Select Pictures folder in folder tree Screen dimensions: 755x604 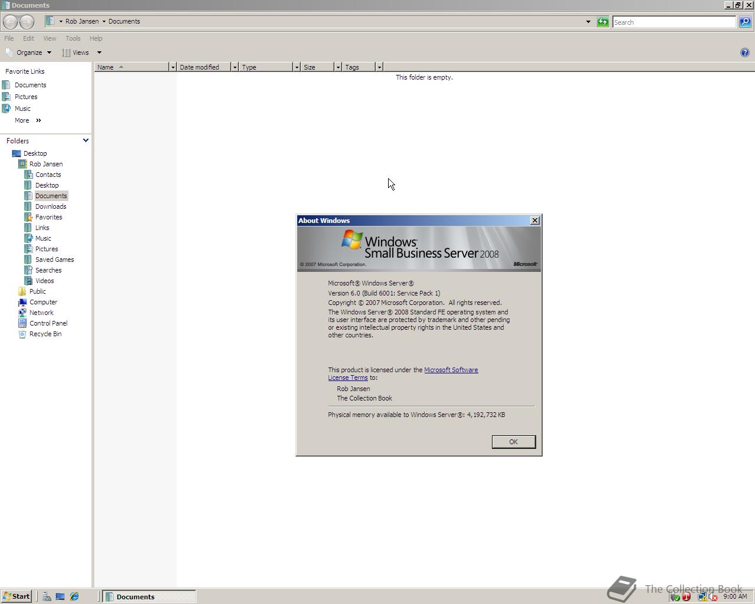pyautogui.click(x=47, y=249)
